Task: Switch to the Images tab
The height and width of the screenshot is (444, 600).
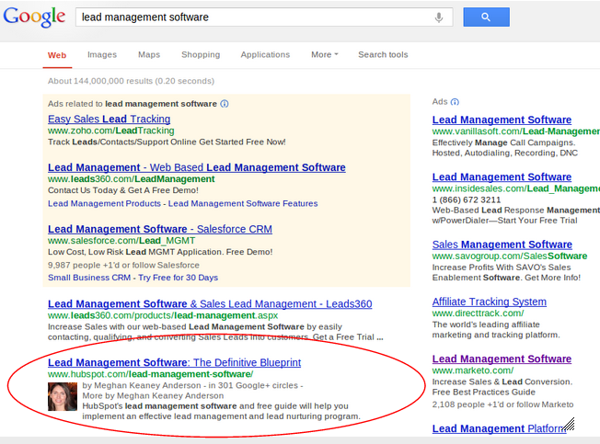Action: (102, 54)
